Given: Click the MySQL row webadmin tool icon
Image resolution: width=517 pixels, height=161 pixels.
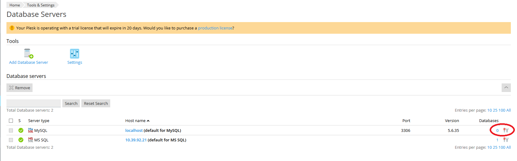Looking at the screenshot, I should pos(506,130).
